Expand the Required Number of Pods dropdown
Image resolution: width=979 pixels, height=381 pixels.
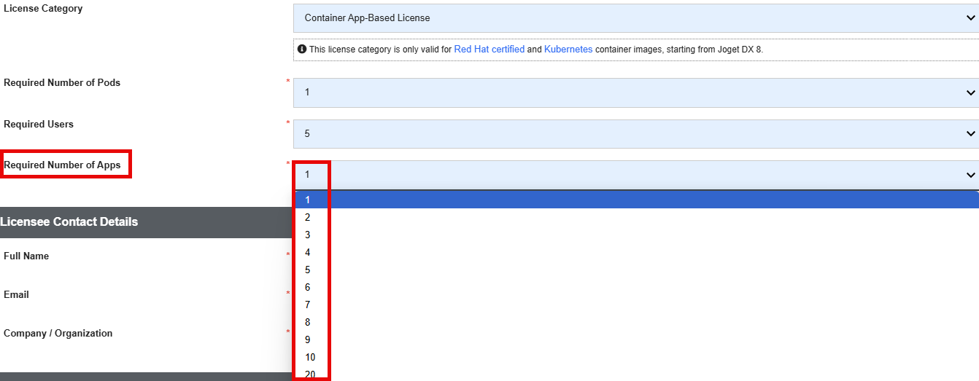point(636,93)
